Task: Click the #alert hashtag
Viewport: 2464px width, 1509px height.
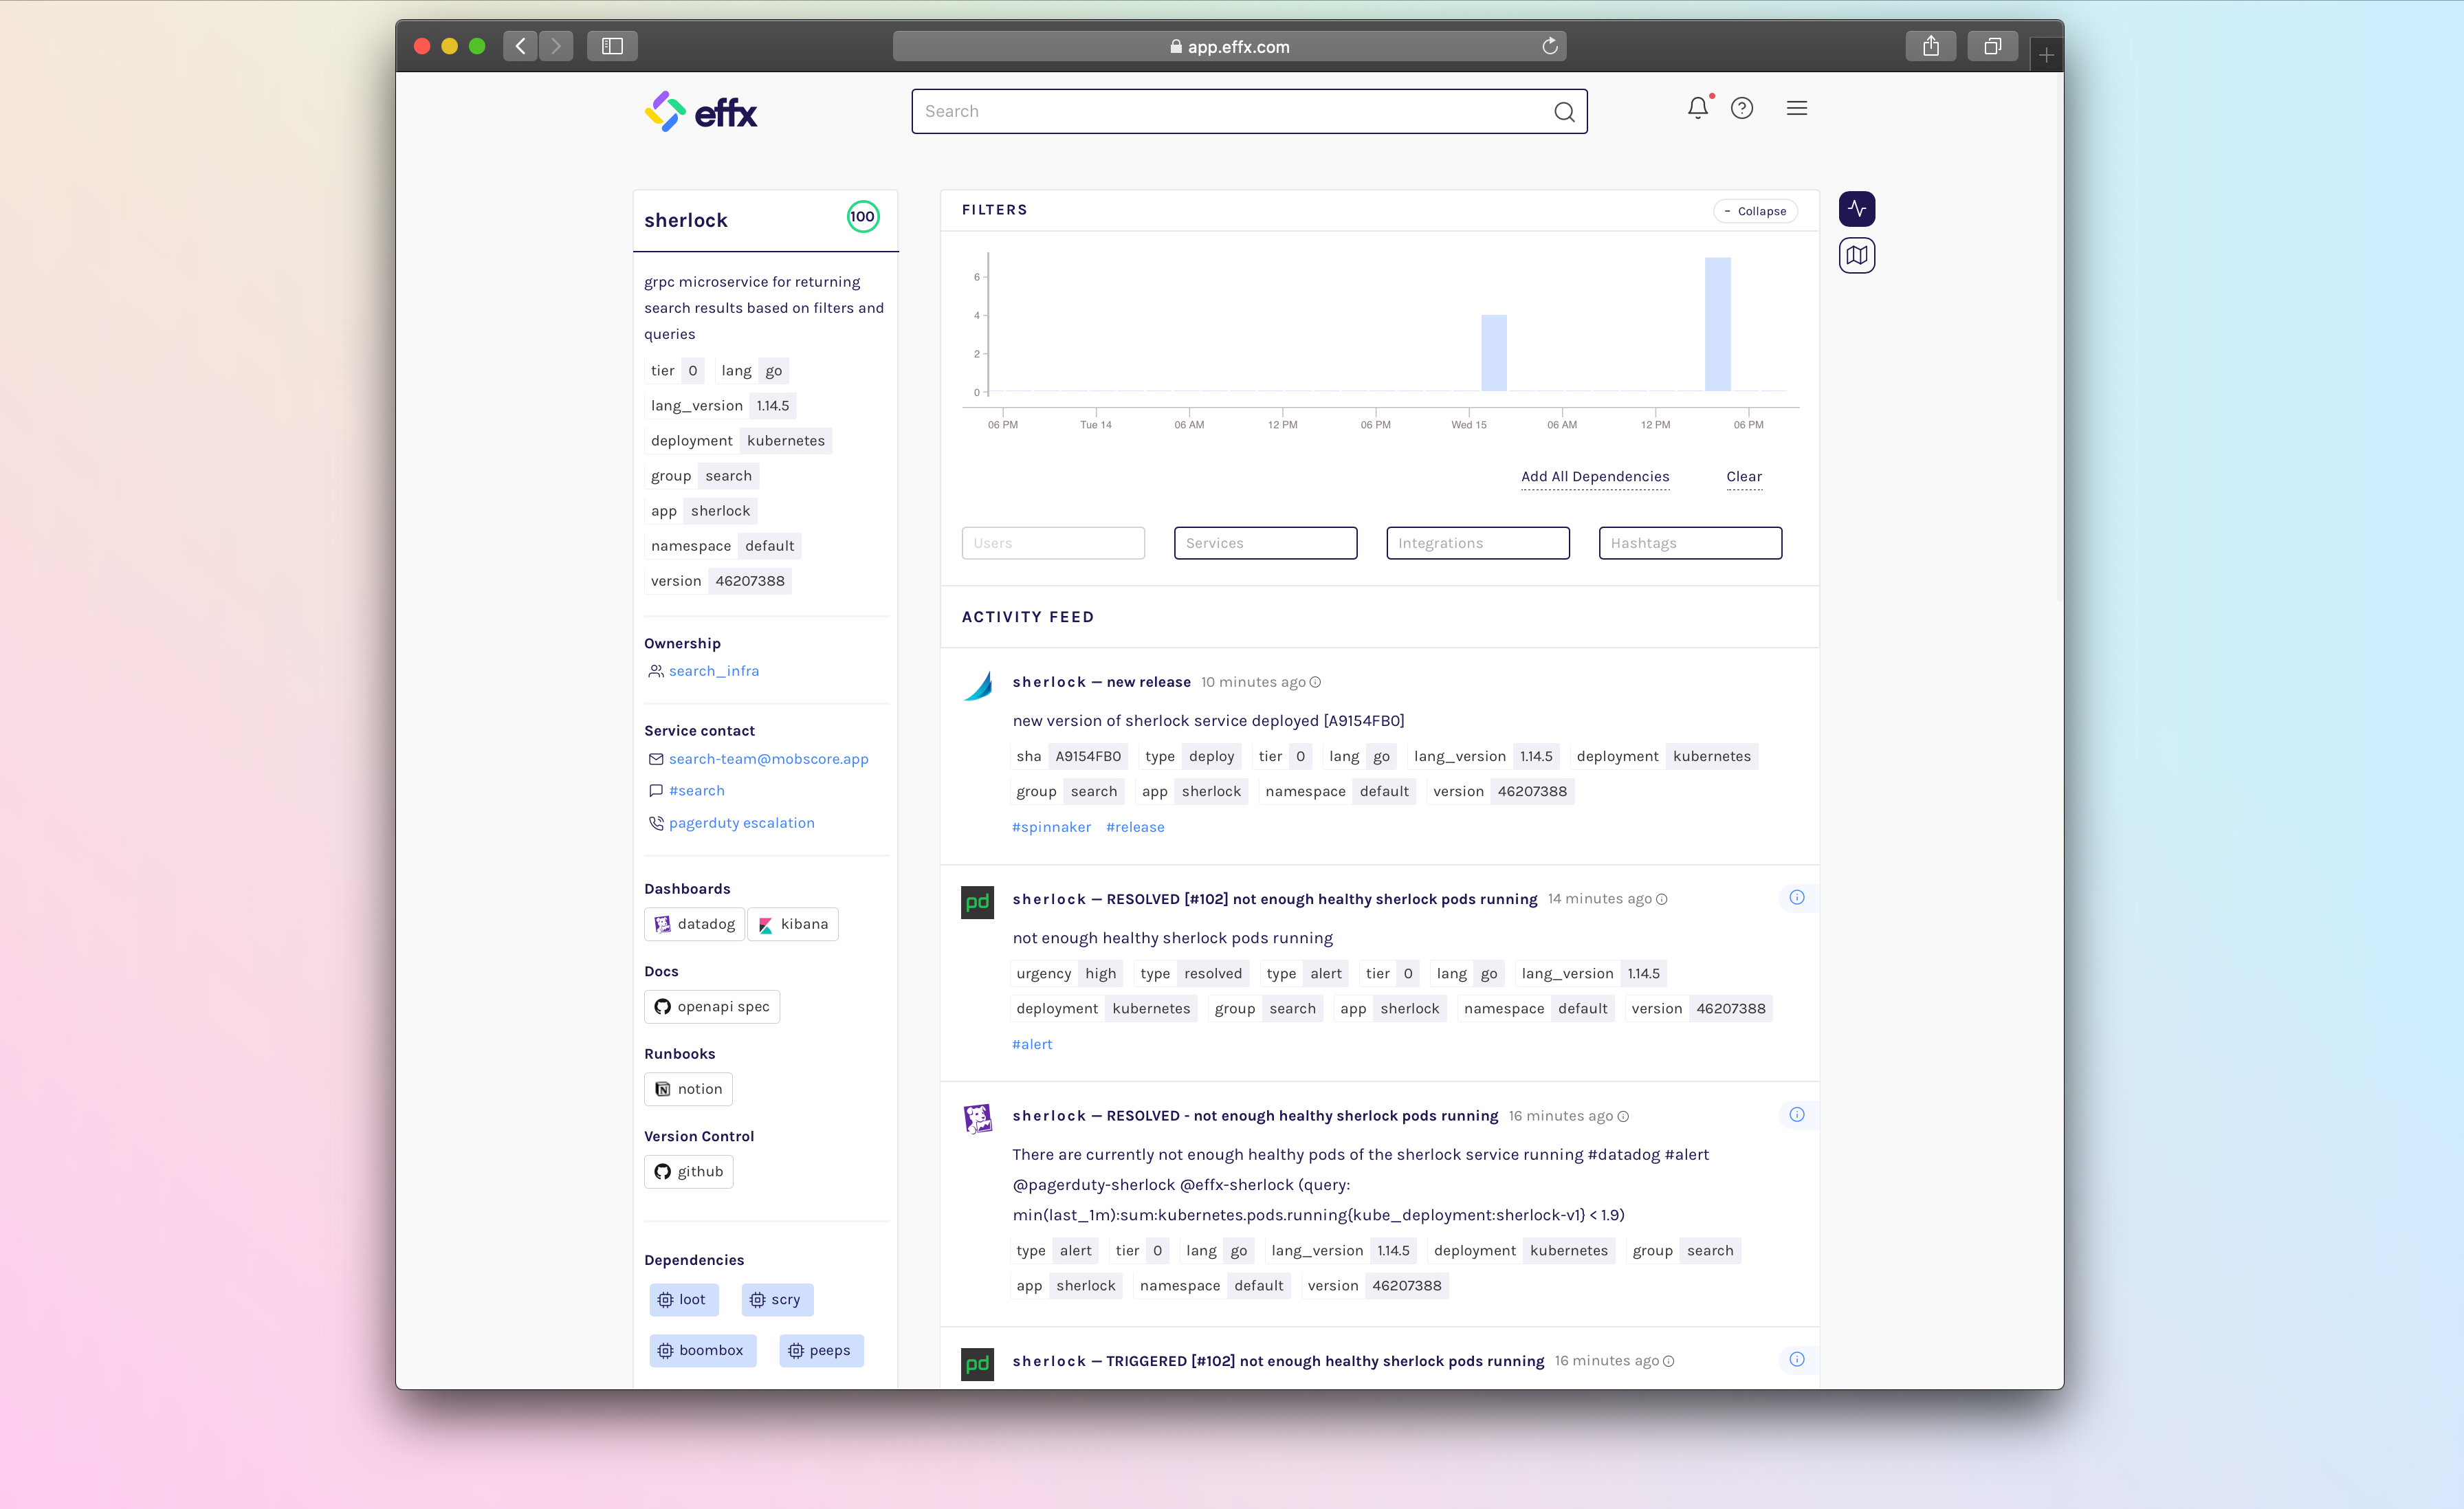Action: [x=1032, y=1044]
